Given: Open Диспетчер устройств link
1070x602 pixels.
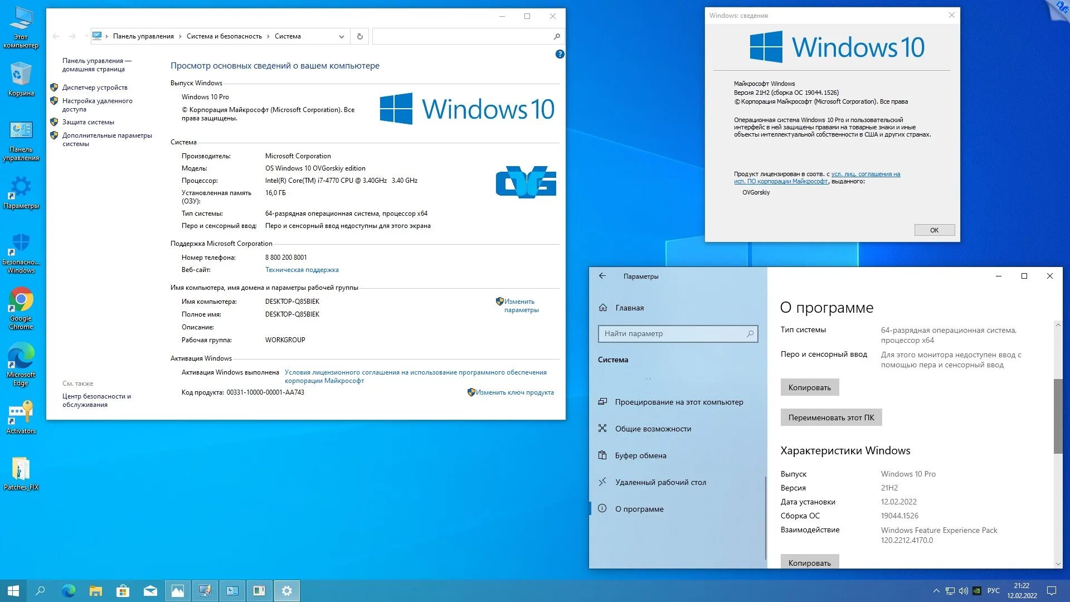Looking at the screenshot, I should click(x=95, y=88).
